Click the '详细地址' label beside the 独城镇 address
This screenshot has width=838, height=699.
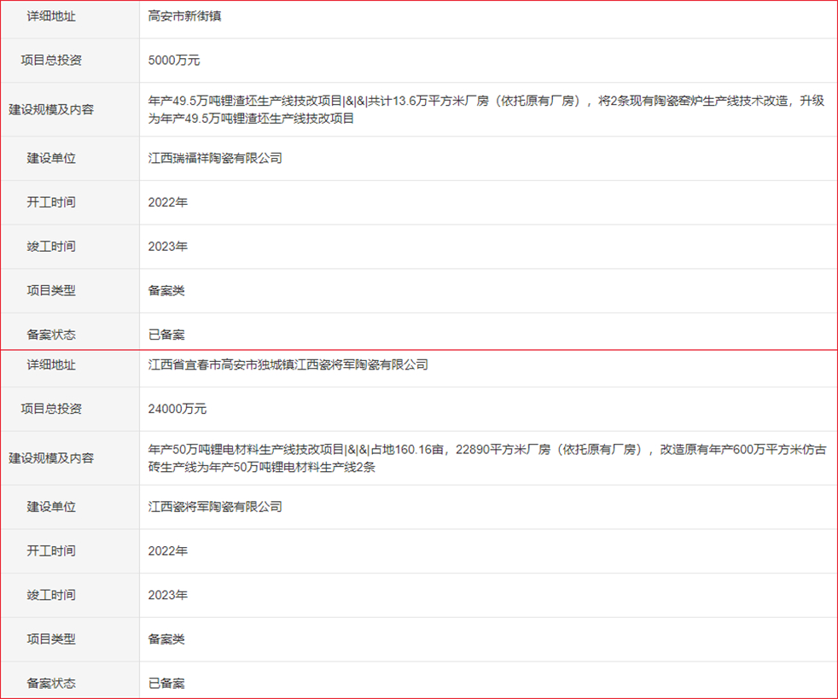click(x=51, y=365)
